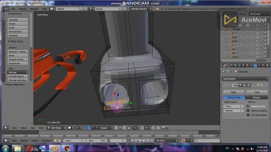Enable the Optimal Display checkbox

tap(248, 111)
